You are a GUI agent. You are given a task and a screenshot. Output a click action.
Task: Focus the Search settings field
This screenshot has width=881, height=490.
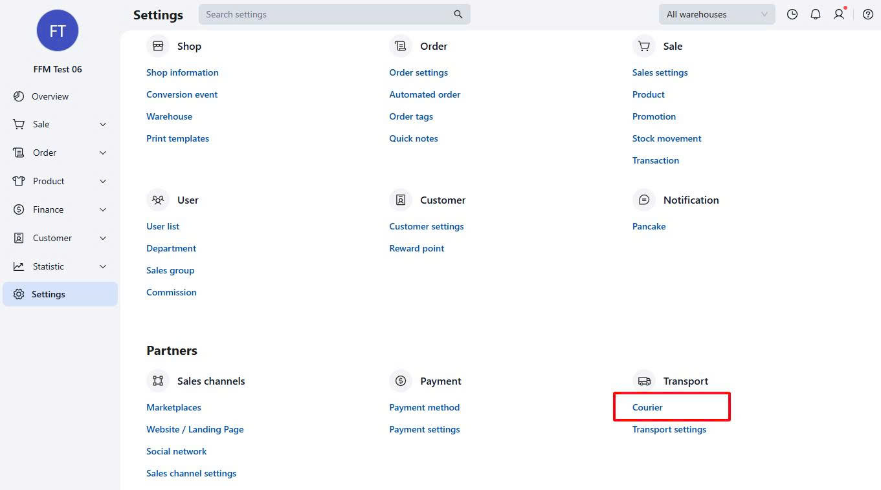[324, 14]
